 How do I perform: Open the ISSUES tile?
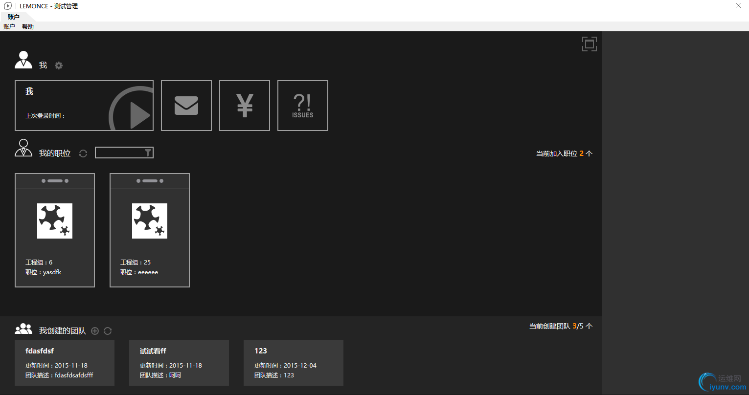click(303, 106)
